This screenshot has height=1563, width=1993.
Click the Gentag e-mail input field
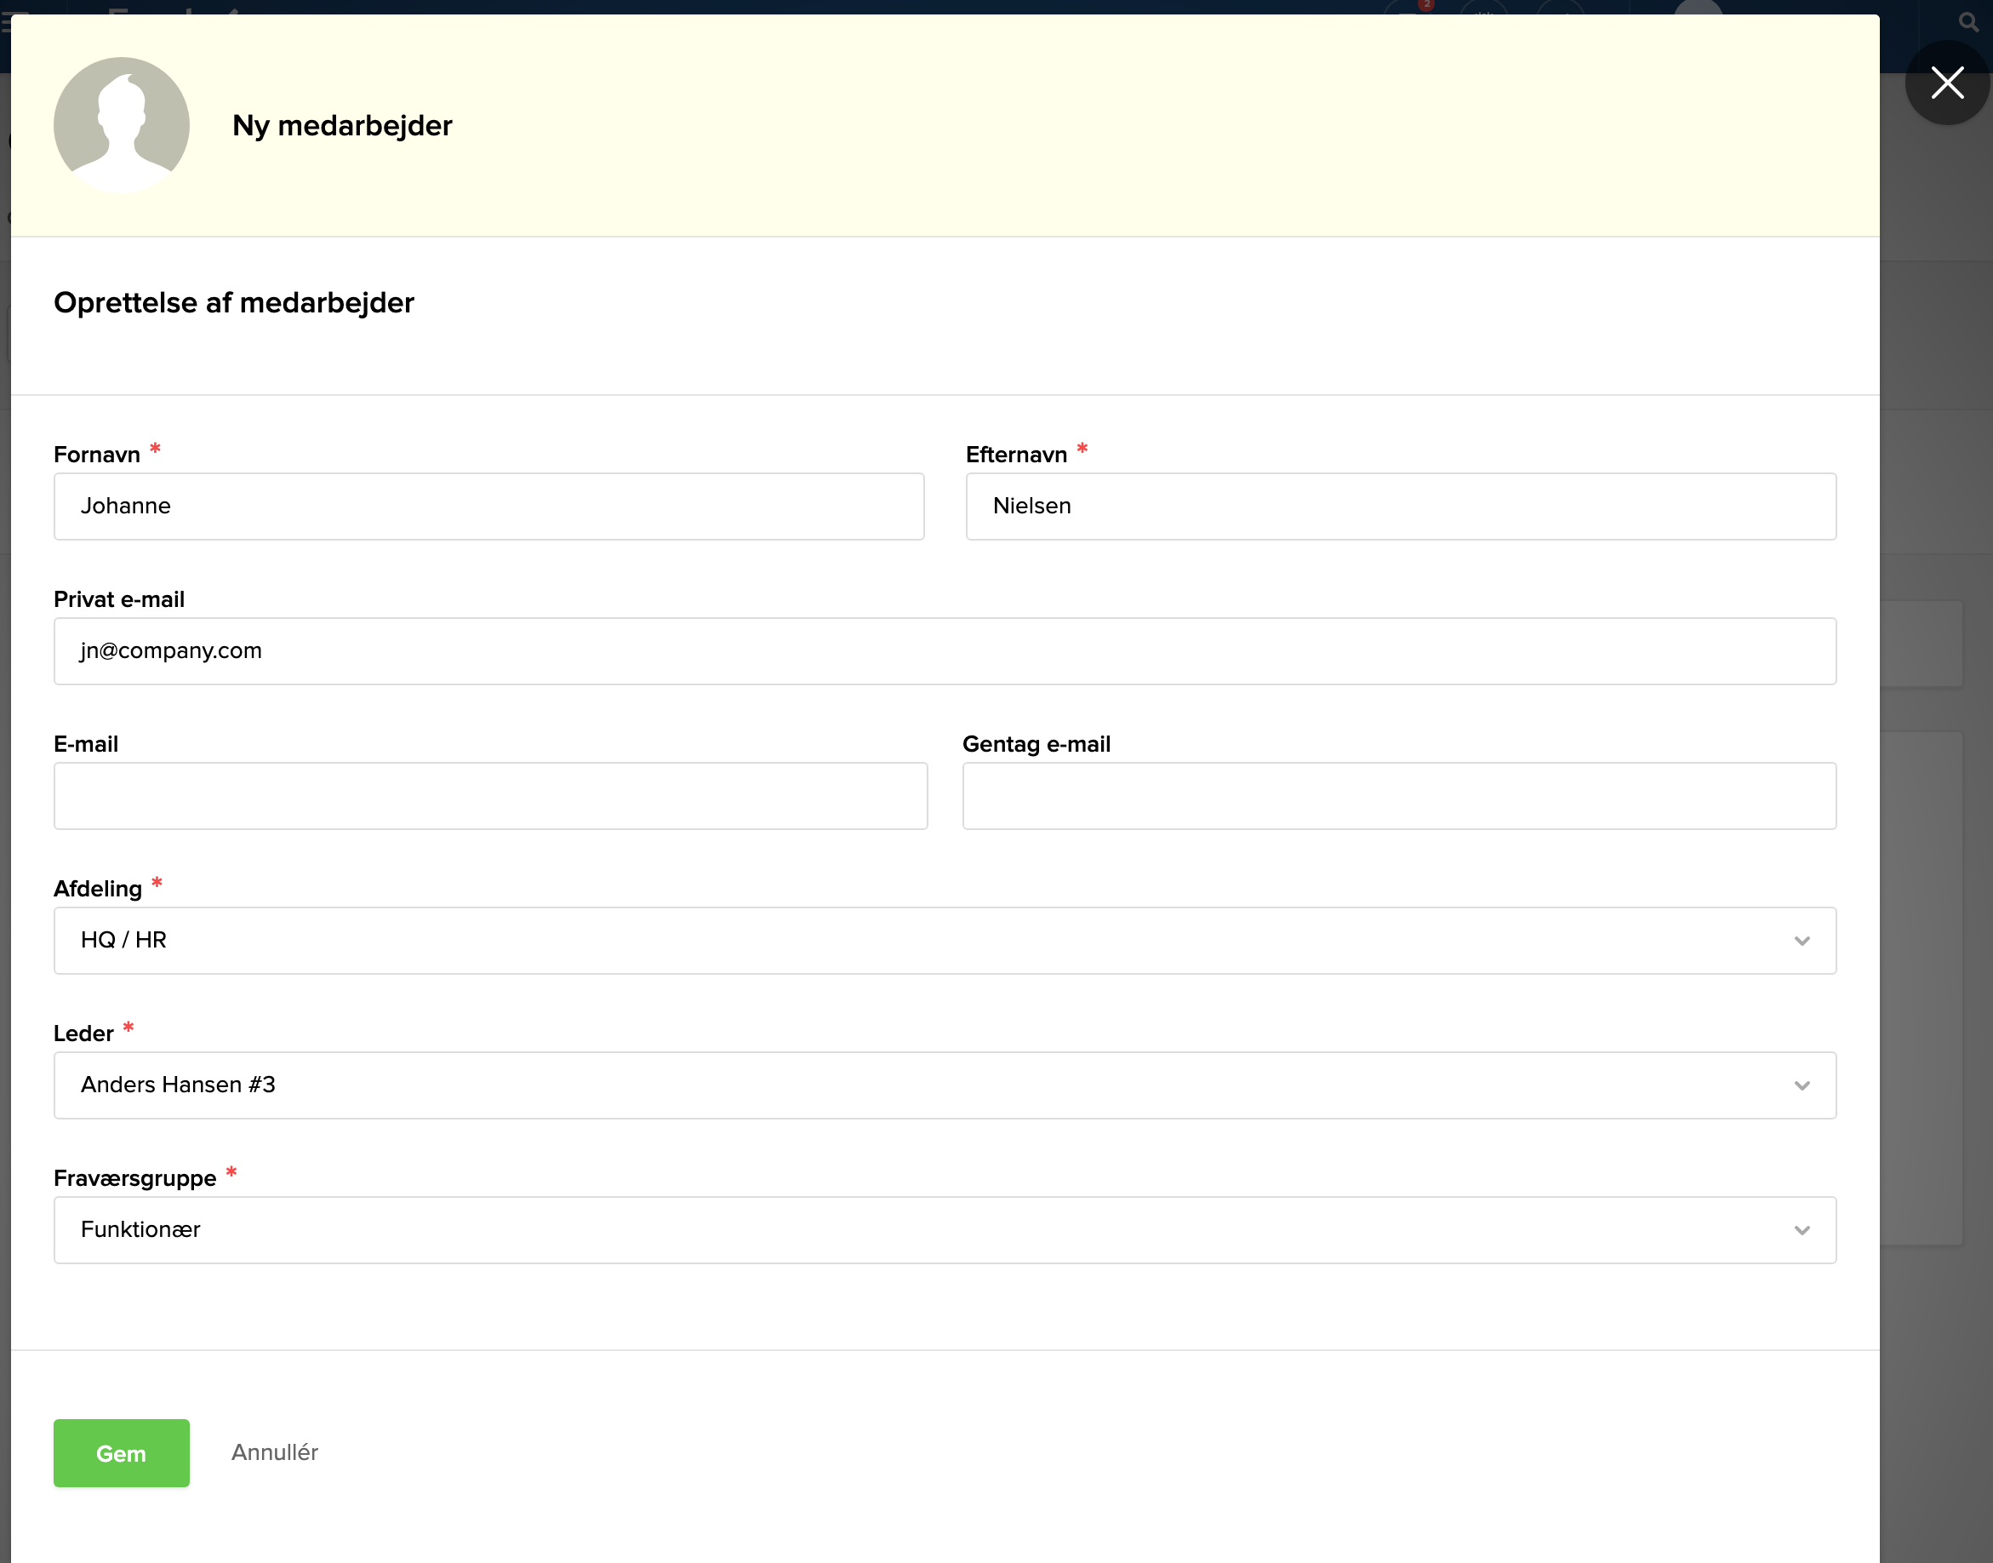point(1398,795)
